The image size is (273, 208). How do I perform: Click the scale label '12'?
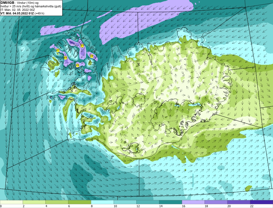(138, 206)
